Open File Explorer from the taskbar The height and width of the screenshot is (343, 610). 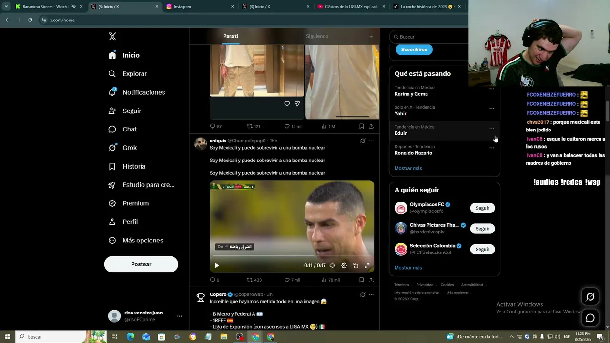(x=224, y=337)
